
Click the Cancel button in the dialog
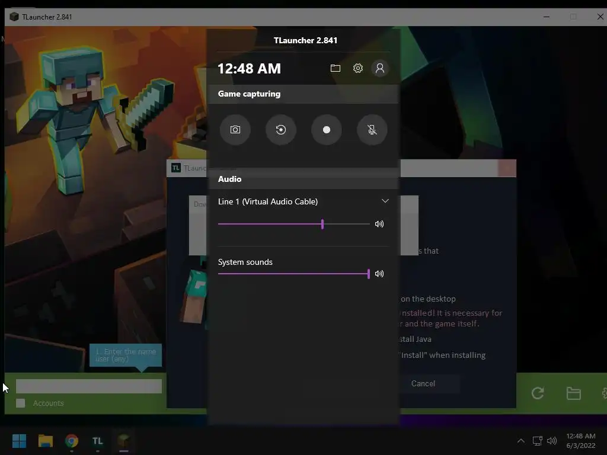pyautogui.click(x=423, y=383)
